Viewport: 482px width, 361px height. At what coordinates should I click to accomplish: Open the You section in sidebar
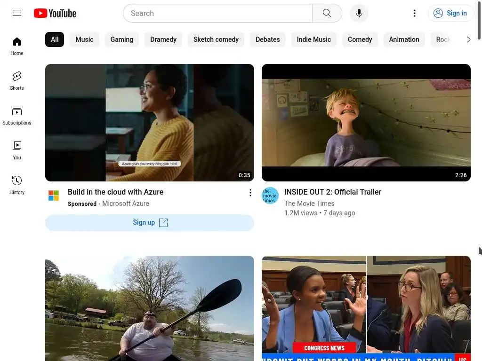tap(17, 151)
